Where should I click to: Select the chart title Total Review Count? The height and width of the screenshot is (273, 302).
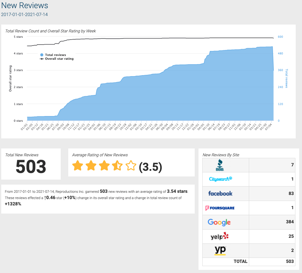(50, 31)
